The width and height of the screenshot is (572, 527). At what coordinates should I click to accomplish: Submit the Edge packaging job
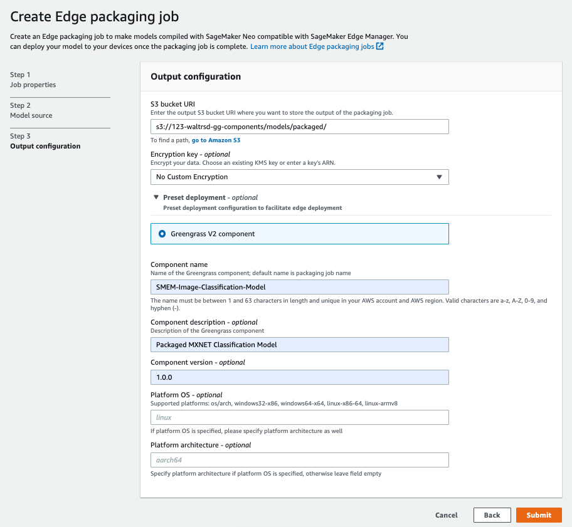pos(539,515)
